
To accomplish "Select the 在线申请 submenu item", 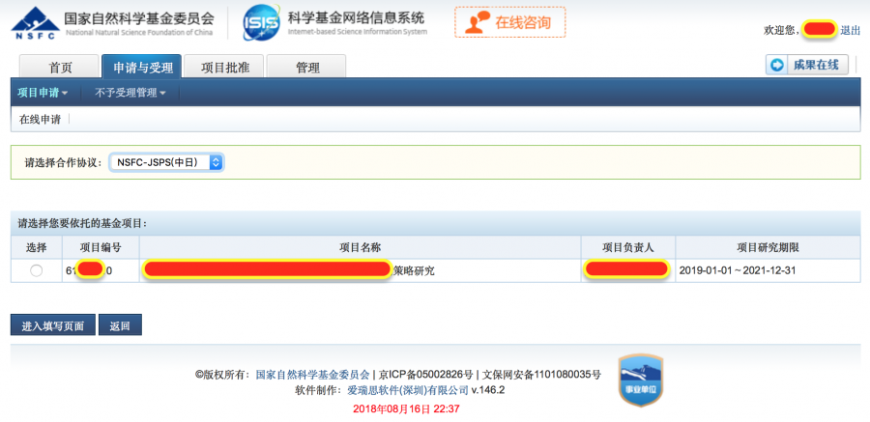I will pyautogui.click(x=40, y=119).
